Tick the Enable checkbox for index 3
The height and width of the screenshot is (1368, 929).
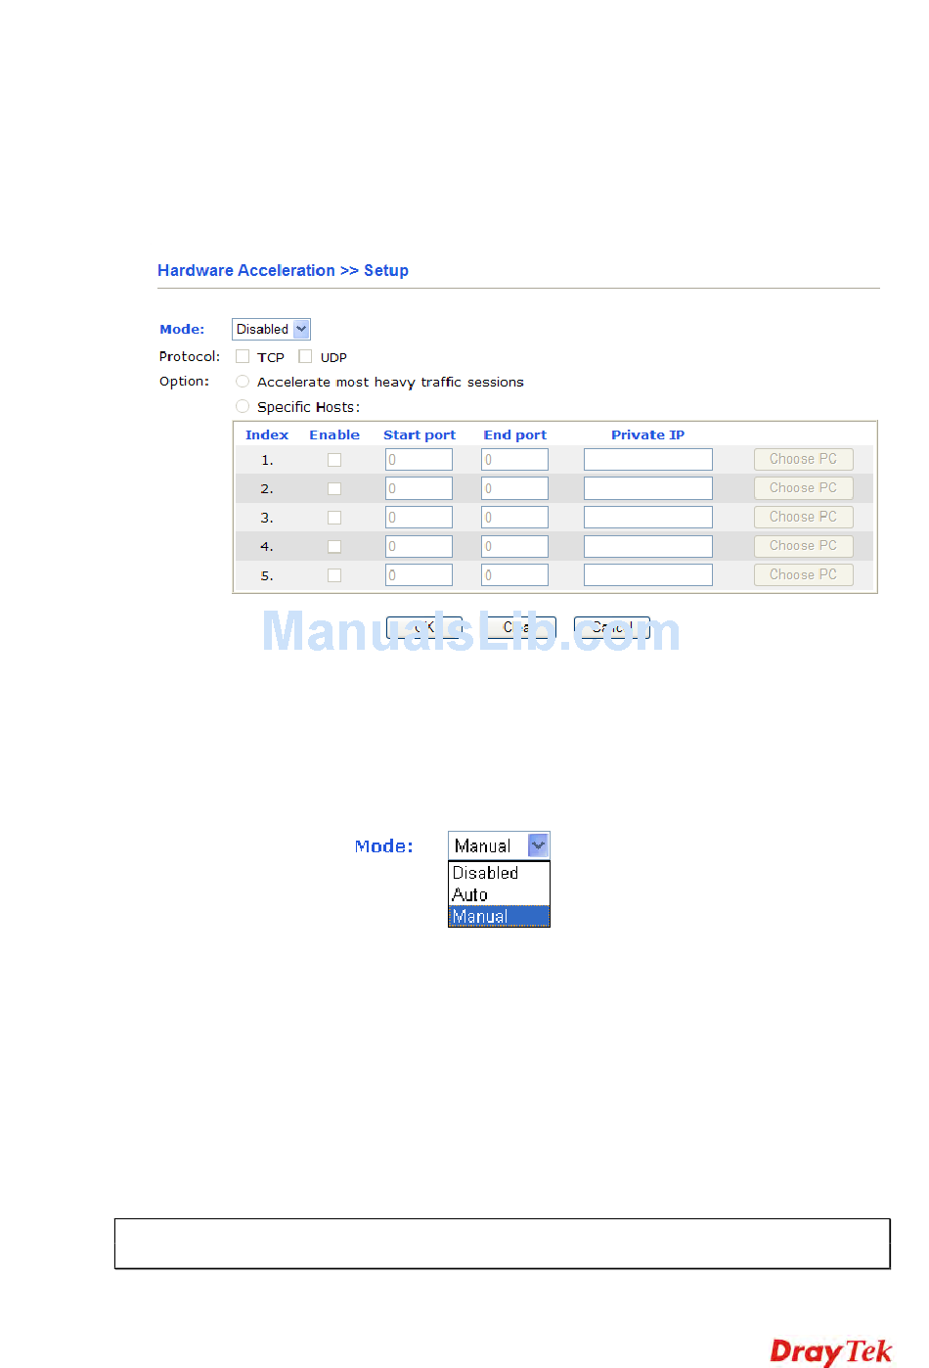(x=334, y=518)
